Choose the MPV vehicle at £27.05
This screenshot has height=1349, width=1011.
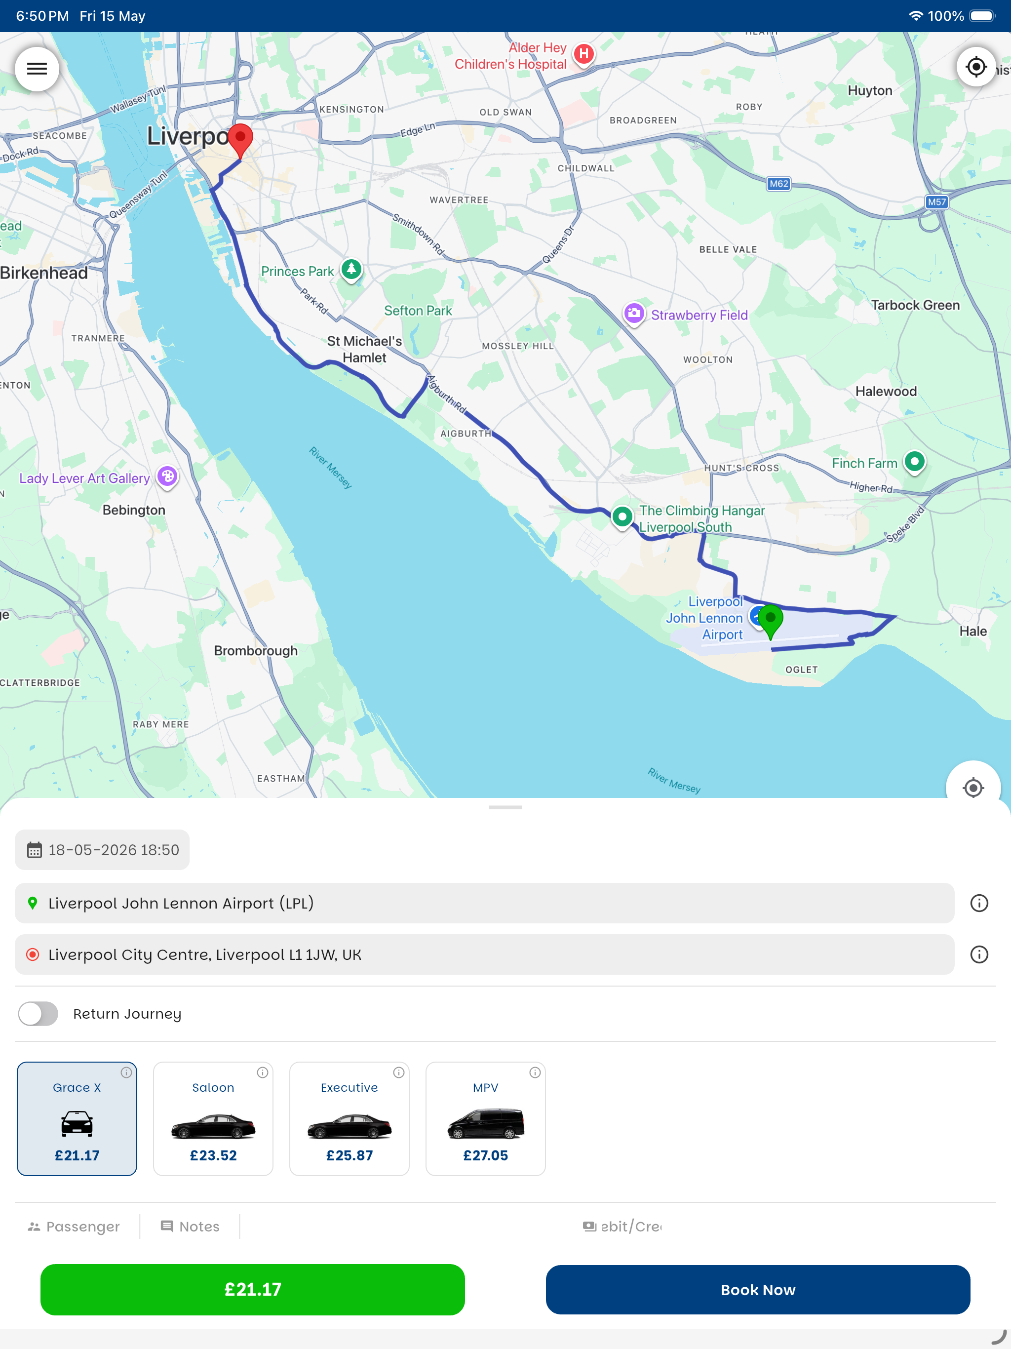coord(485,1119)
